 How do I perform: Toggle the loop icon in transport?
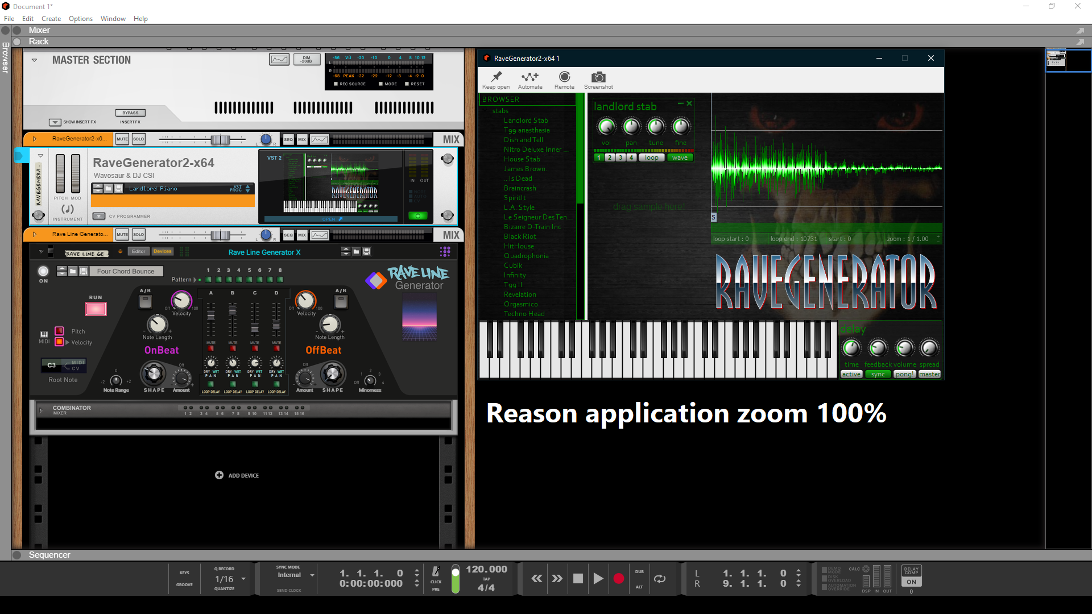(660, 579)
